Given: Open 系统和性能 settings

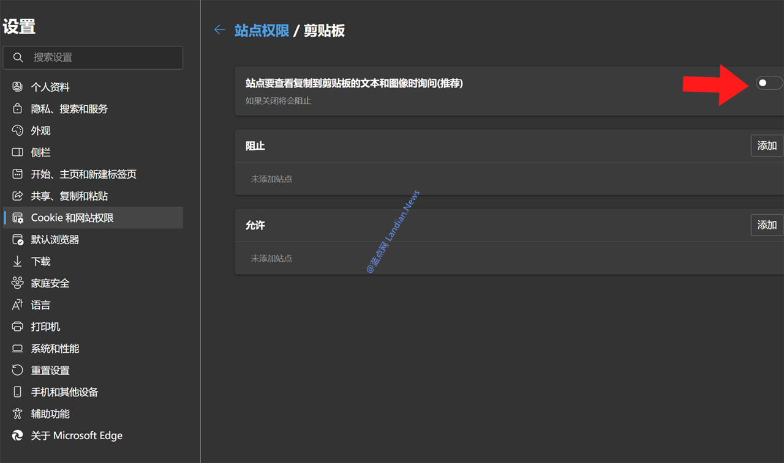Looking at the screenshot, I should tap(93, 349).
